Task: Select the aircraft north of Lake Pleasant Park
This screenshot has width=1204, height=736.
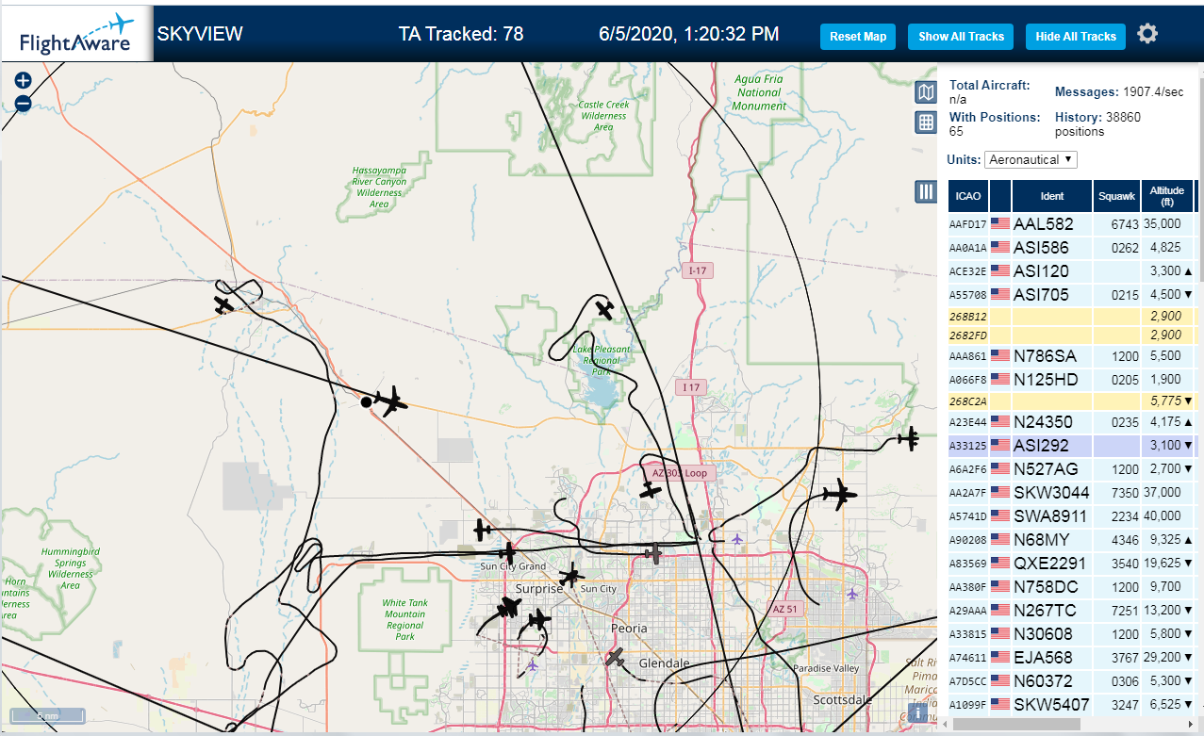Action: [604, 310]
